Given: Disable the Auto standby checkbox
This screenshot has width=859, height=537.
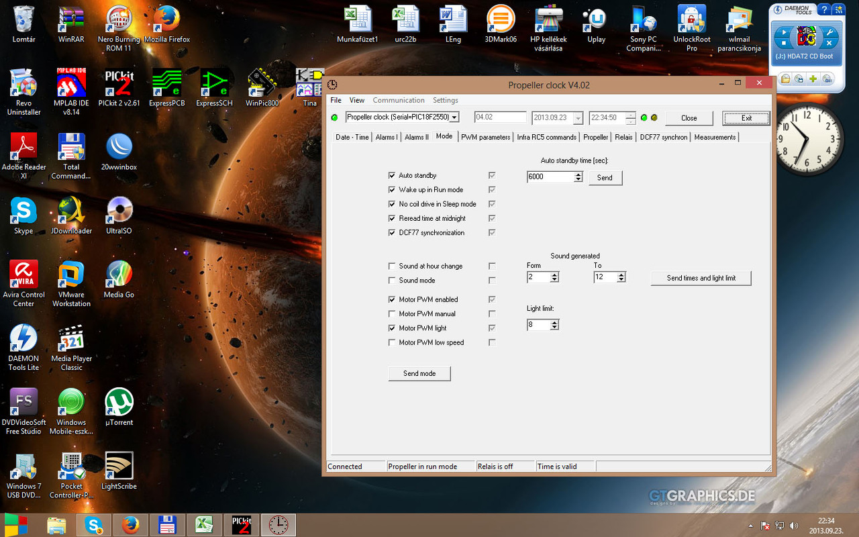Looking at the screenshot, I should coord(392,176).
